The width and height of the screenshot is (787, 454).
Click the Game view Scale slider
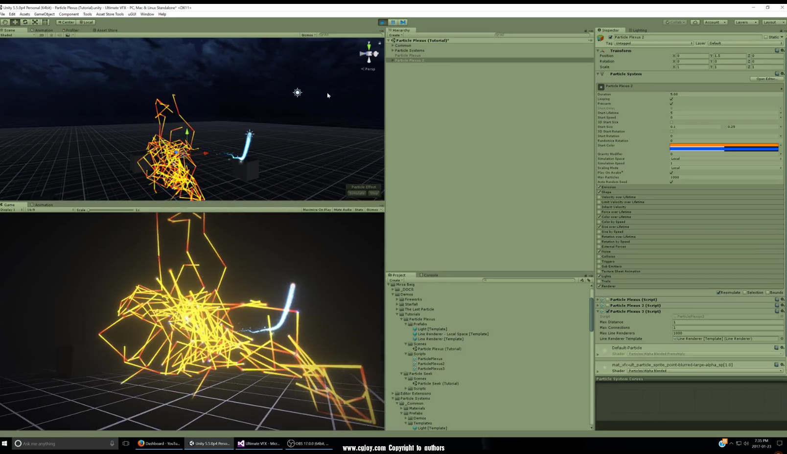(111, 210)
